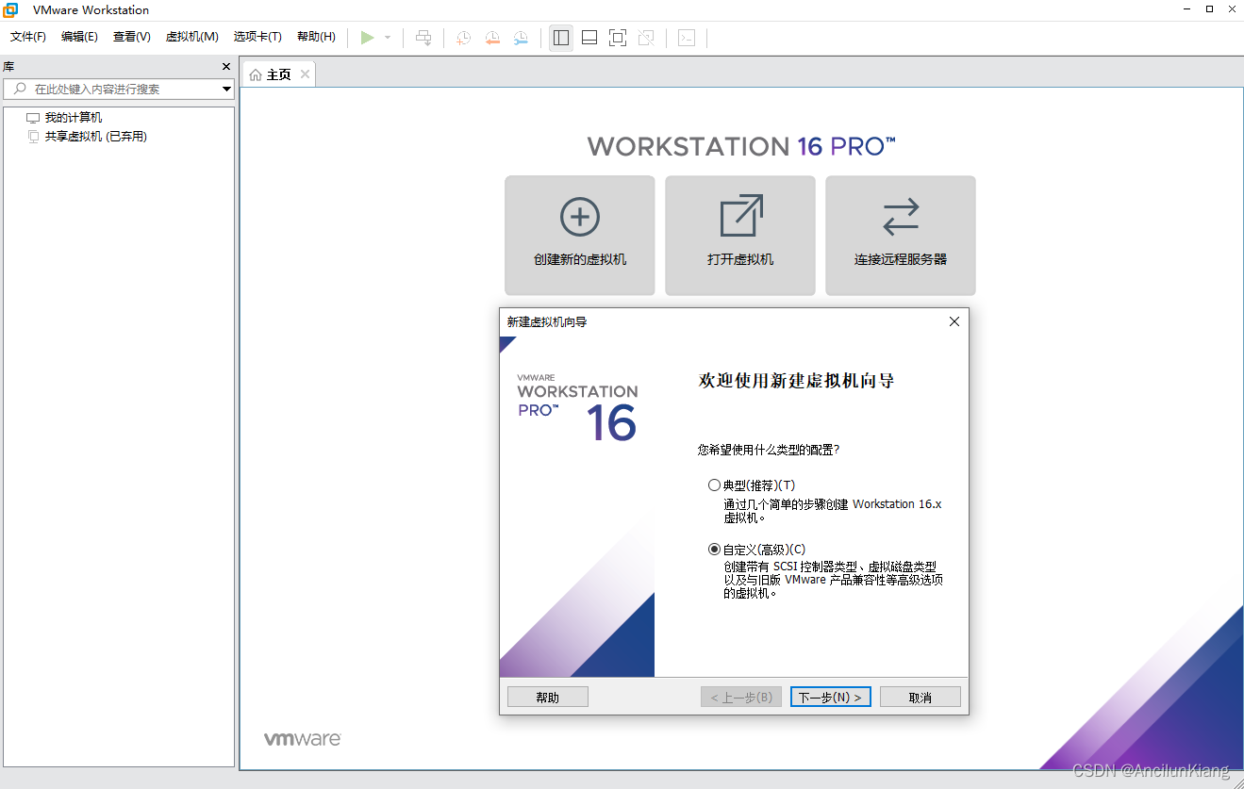Click the green power-on play icon

pyautogui.click(x=367, y=38)
